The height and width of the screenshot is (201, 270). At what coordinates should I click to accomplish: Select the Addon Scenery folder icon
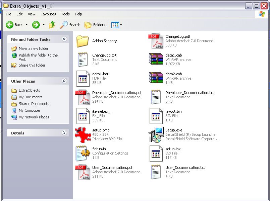click(x=82, y=41)
